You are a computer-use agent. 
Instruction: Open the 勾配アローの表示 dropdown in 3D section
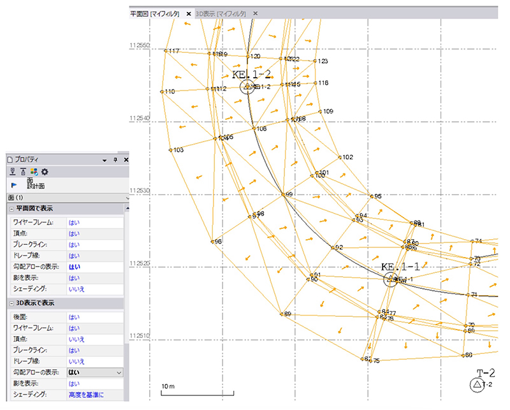click(x=119, y=372)
